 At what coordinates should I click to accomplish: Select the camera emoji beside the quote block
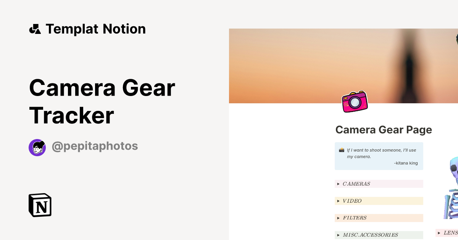click(x=341, y=150)
